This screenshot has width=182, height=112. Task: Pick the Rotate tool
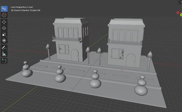[4, 28]
